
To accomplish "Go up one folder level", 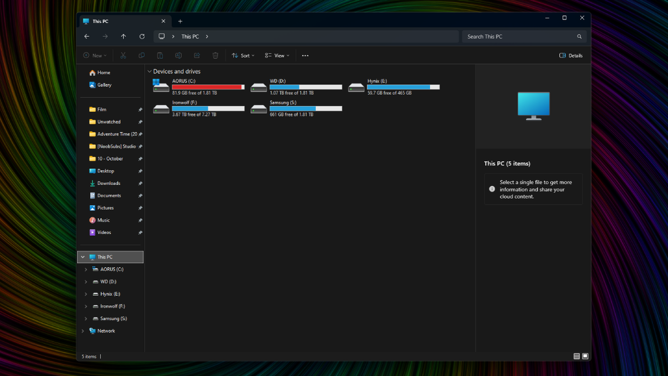I will 124,37.
